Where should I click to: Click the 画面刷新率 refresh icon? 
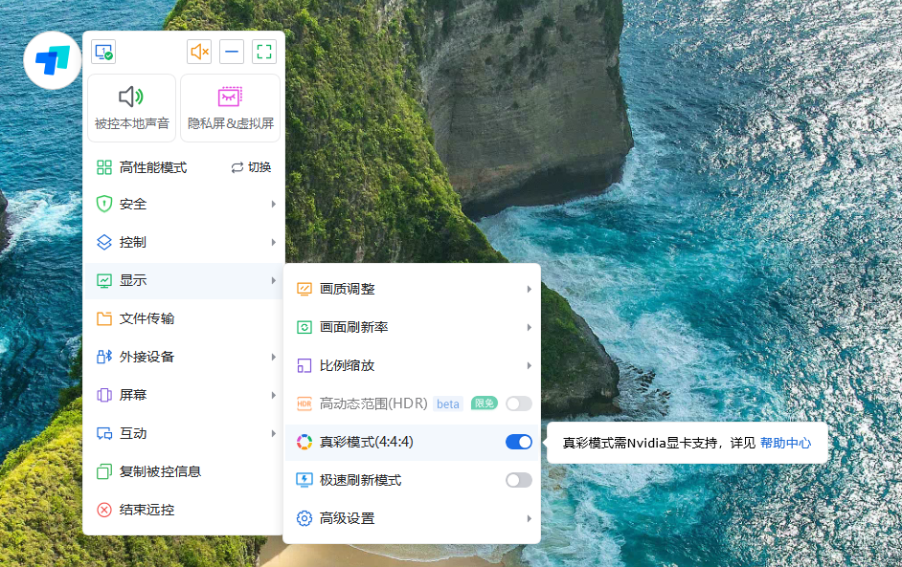pyautogui.click(x=304, y=327)
